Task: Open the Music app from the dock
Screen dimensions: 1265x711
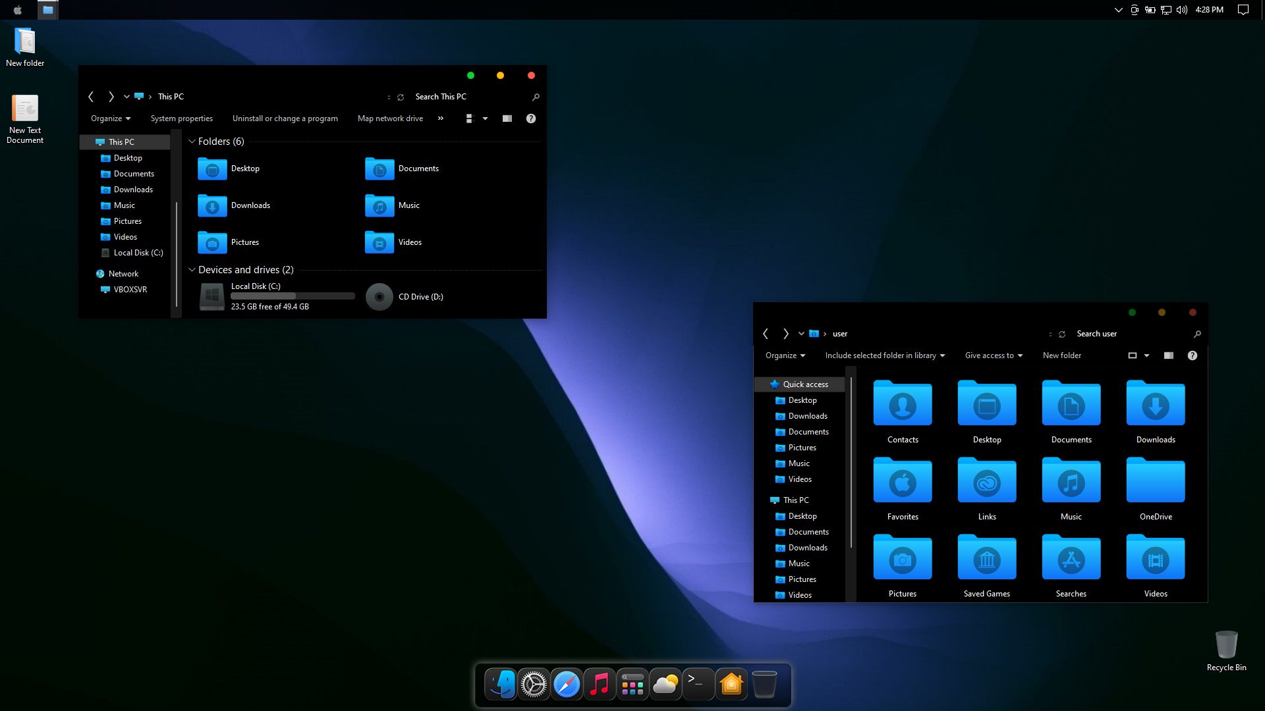Action: point(600,684)
